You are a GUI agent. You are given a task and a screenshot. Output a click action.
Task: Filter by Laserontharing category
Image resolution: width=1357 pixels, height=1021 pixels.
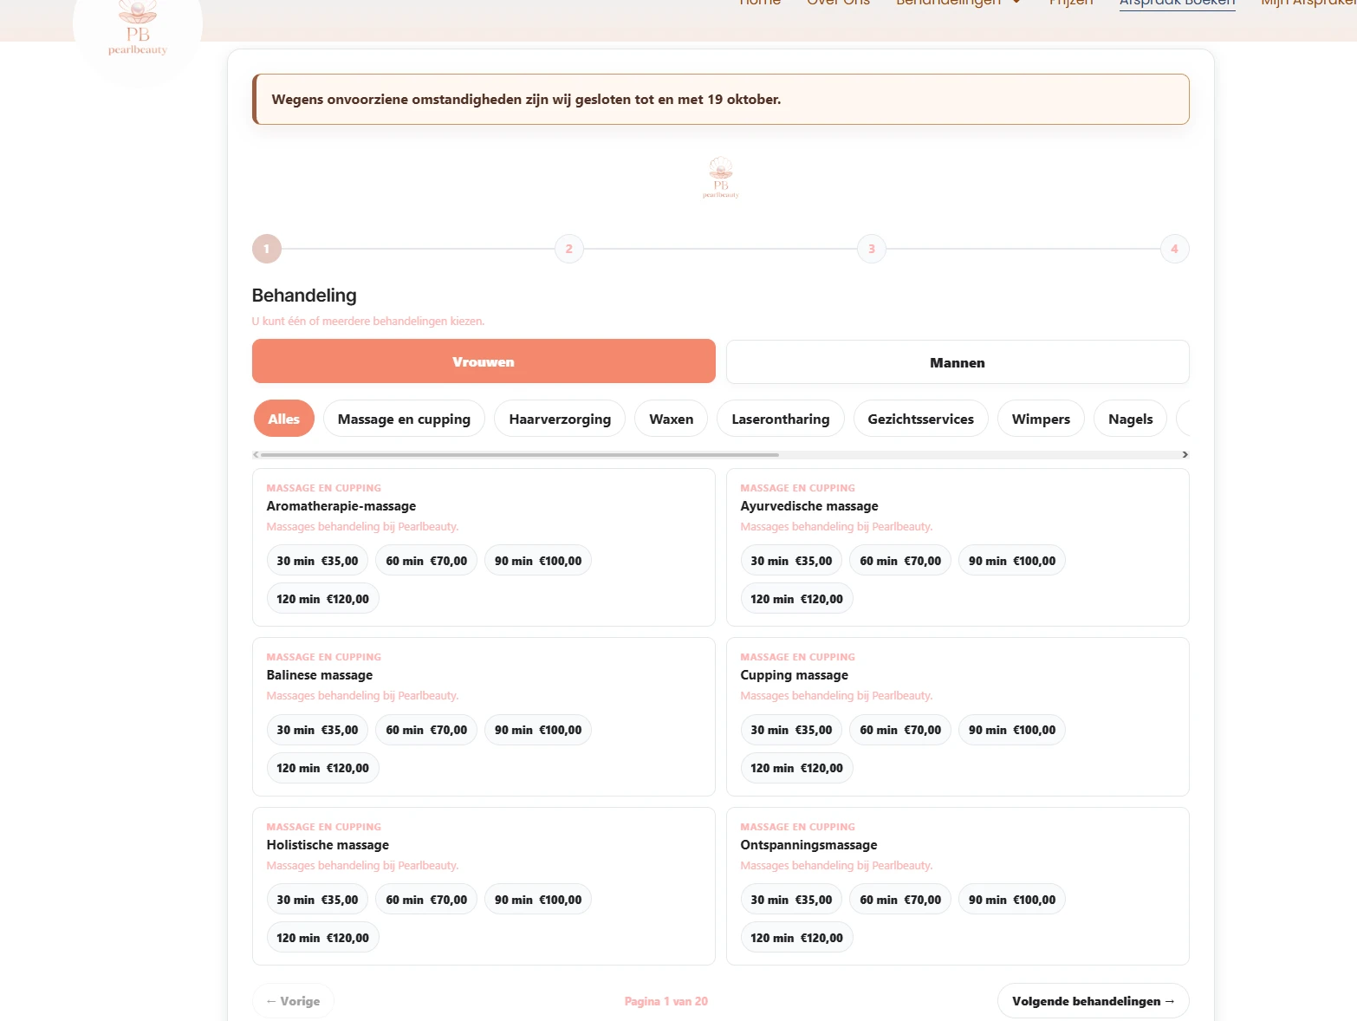[x=781, y=419]
